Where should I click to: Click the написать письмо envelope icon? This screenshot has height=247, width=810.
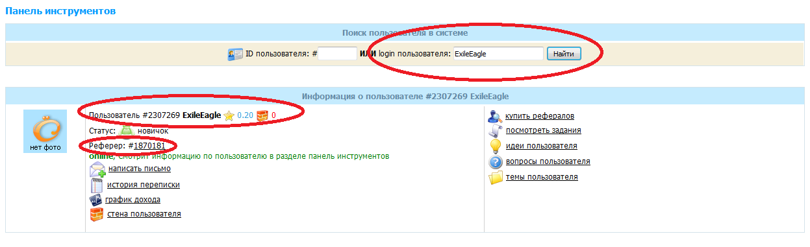[97, 170]
